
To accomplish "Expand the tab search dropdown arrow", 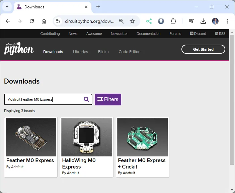I will click(7, 7).
